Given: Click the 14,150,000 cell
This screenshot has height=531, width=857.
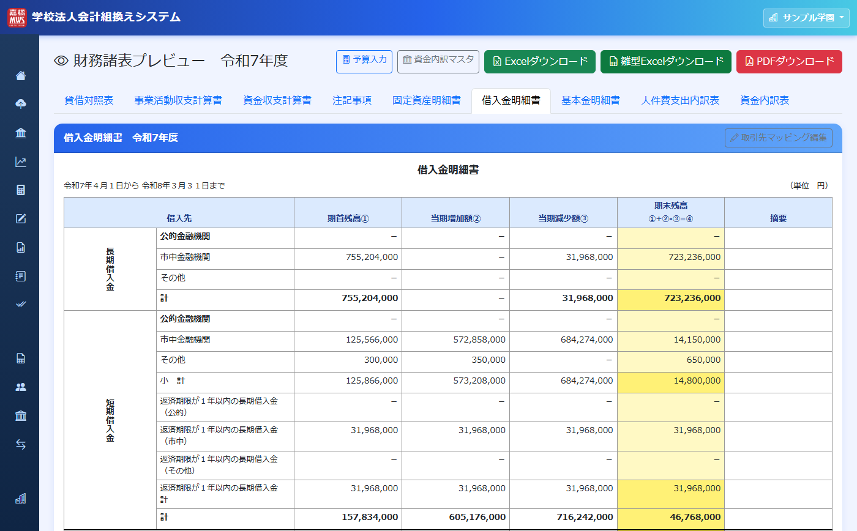Looking at the screenshot, I should 671,341.
